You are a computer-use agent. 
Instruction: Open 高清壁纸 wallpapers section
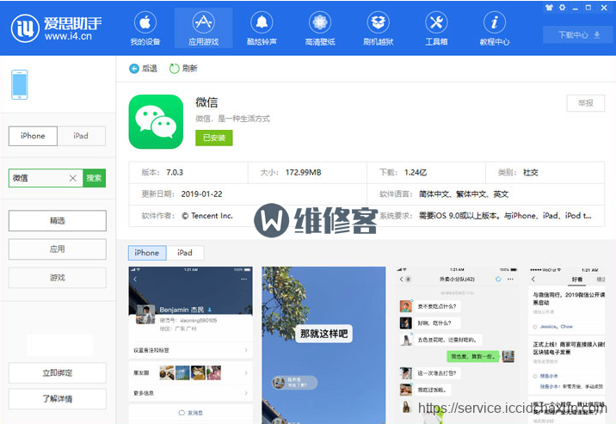[x=320, y=28]
